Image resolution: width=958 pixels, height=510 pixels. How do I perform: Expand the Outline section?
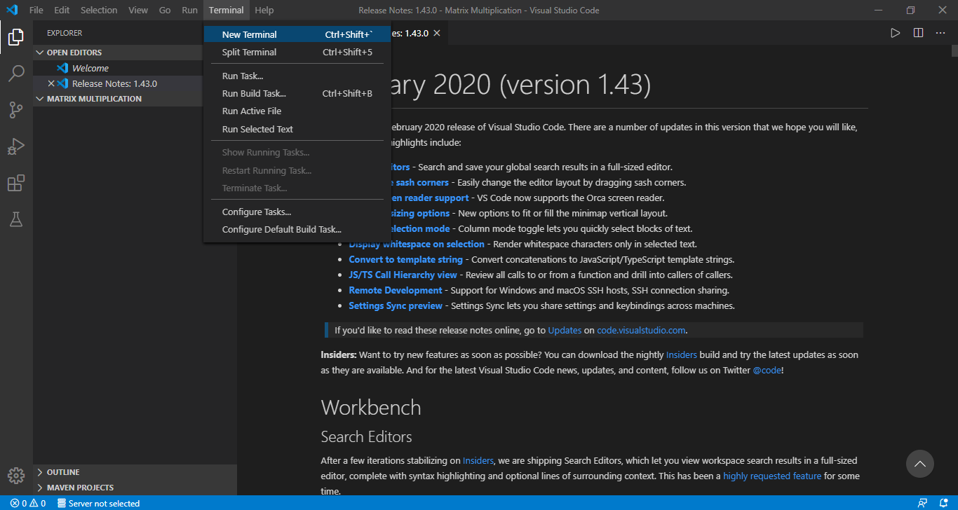tap(135, 472)
